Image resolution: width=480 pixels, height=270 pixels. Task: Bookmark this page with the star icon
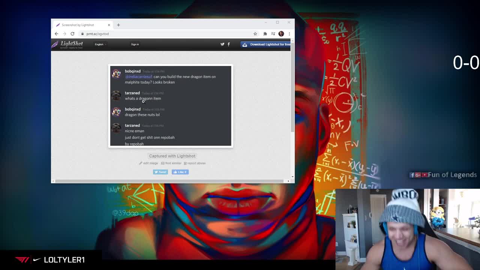[x=255, y=34]
